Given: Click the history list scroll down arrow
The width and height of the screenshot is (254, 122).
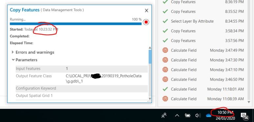Looking at the screenshot, I should 249,102.
